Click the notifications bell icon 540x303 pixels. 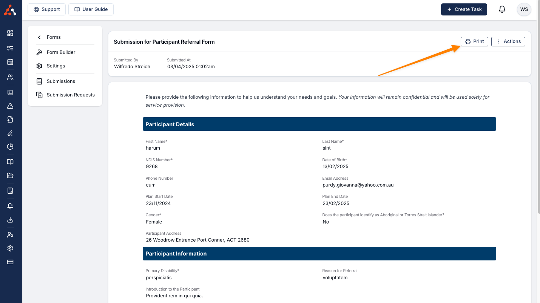click(502, 9)
